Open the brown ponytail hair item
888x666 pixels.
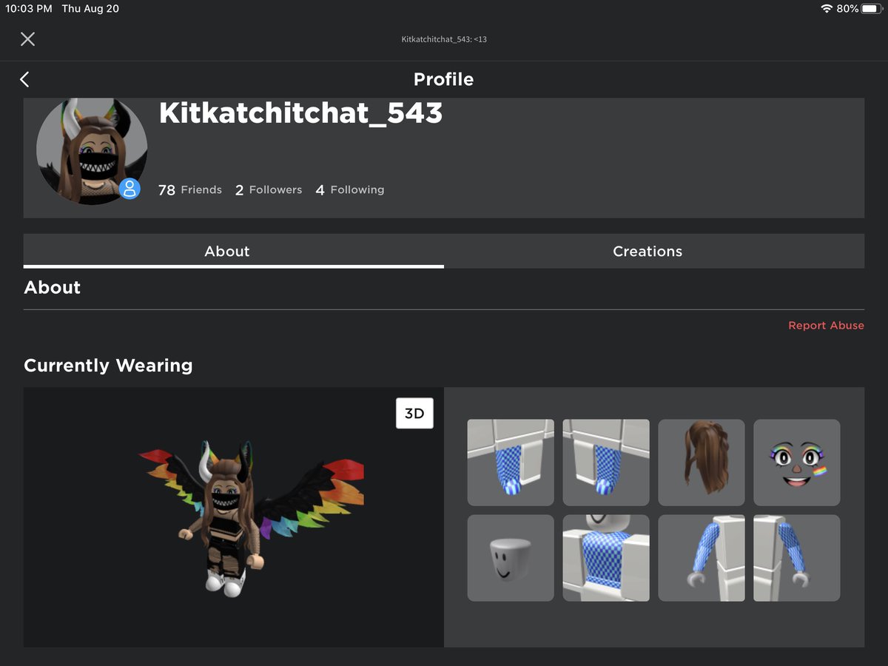click(x=702, y=462)
